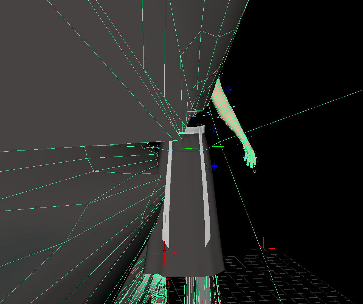Select the yellow curve at the fingertips
The image size is (363, 304).
[x=254, y=170]
